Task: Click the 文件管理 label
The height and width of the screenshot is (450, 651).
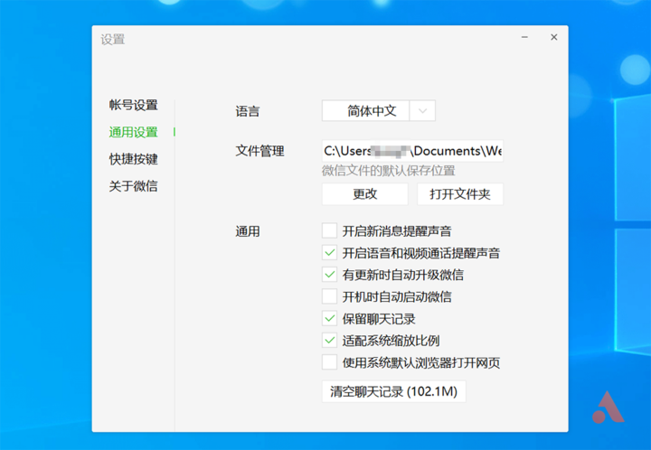Action: (259, 151)
